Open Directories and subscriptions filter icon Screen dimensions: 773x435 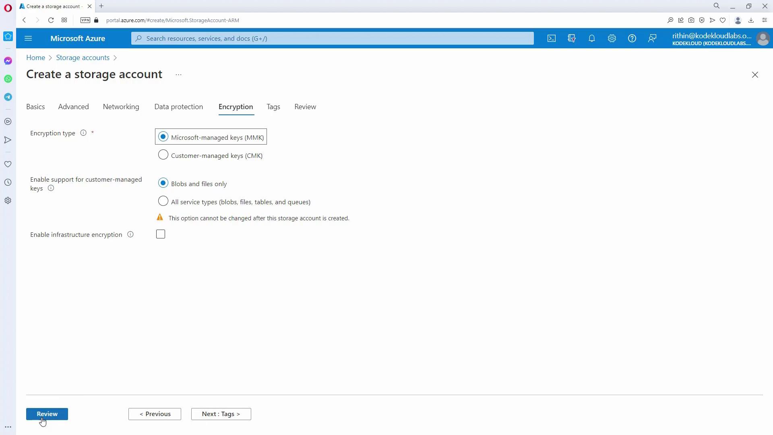(571, 38)
